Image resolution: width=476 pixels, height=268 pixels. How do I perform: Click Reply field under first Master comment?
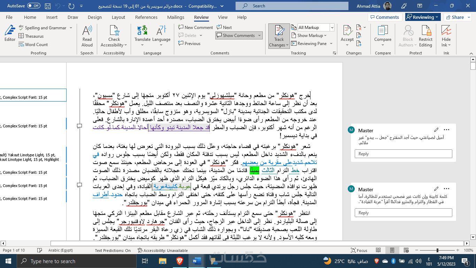tap(404, 154)
